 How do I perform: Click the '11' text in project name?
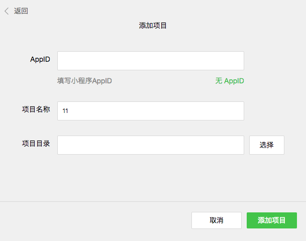click(65, 111)
